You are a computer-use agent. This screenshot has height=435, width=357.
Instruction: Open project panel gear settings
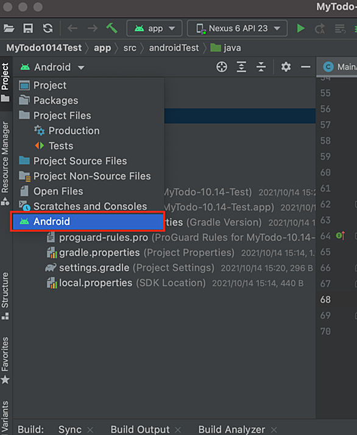[x=286, y=67]
